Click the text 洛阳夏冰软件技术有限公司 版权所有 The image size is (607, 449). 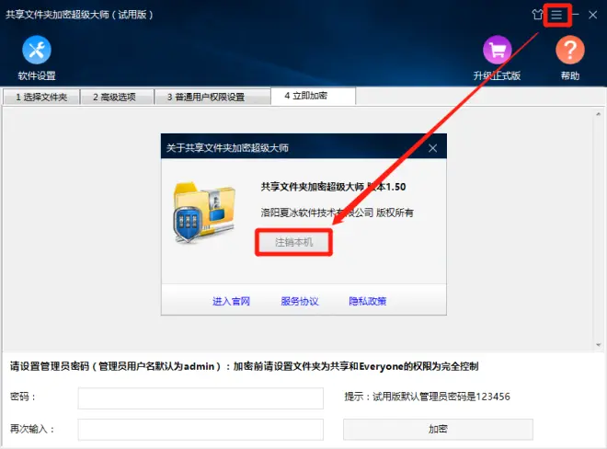(337, 213)
